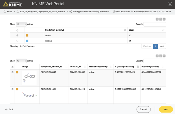The height and width of the screenshot is (114, 175).
Task: Sort by TCMDC_ID column
Action: [85, 66]
